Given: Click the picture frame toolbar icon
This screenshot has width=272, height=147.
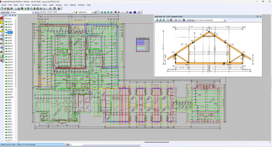Looking at the screenshot, I should click(55, 8).
